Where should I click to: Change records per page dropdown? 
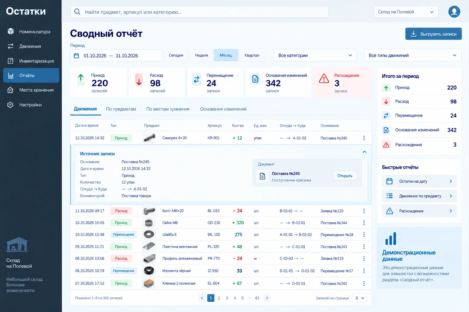[360, 298]
